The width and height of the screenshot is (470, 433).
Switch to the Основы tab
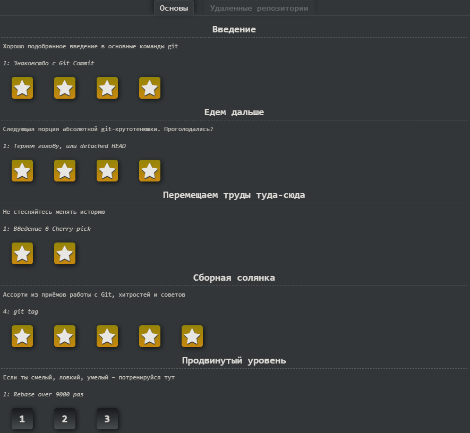[174, 8]
